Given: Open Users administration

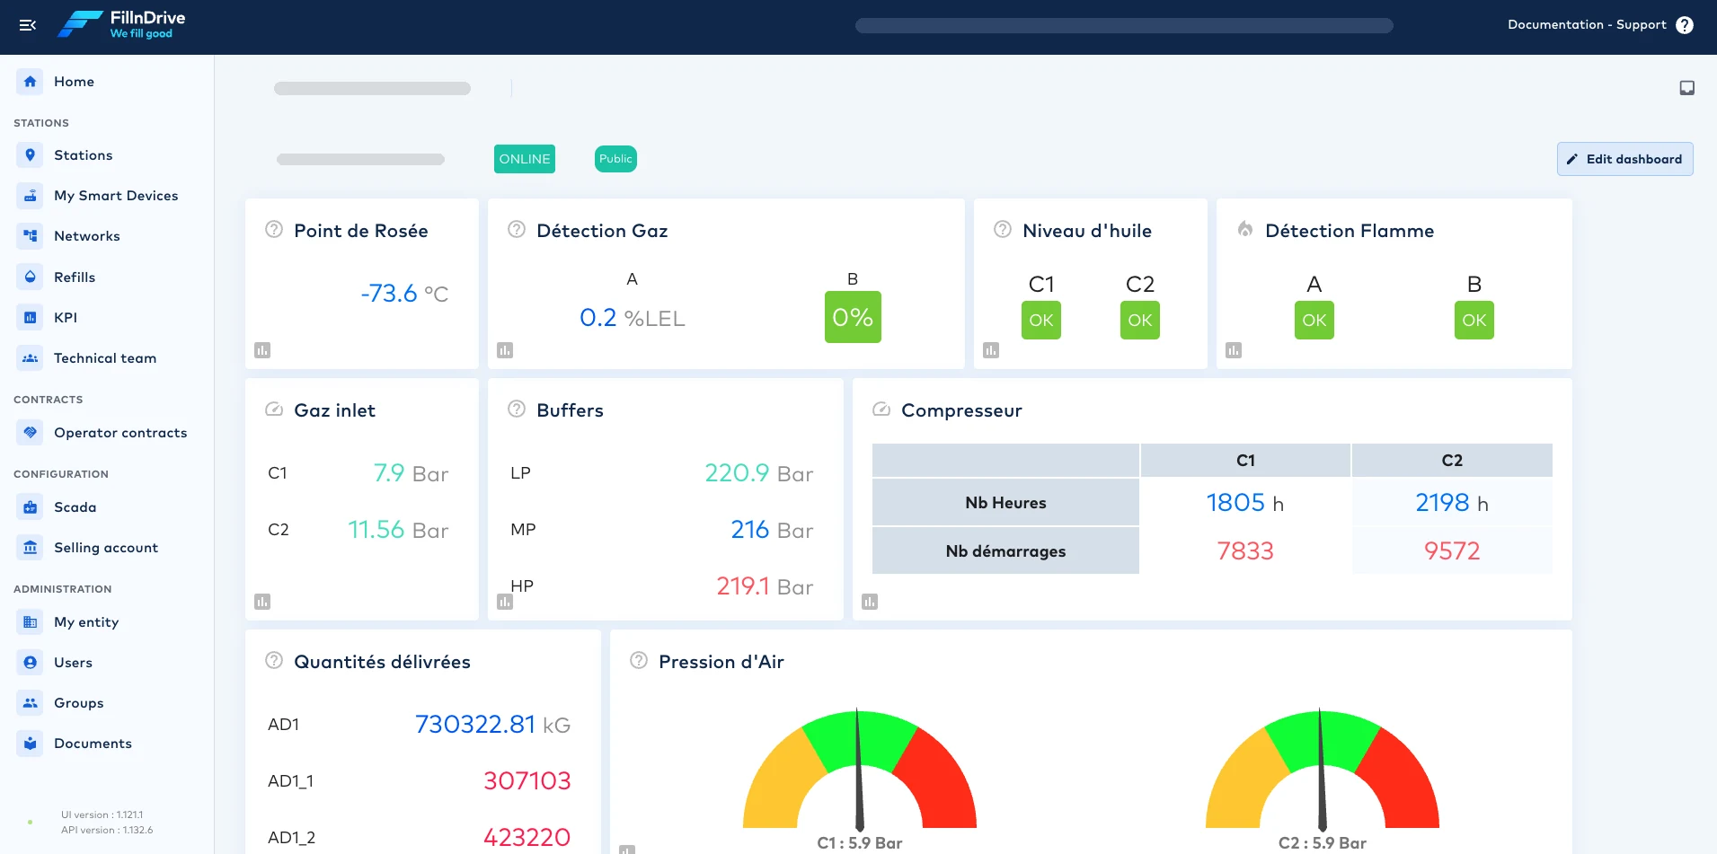Looking at the screenshot, I should (x=107, y=663).
